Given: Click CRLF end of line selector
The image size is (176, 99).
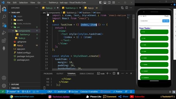Looking at the screenshot, I should tap(50, 92).
